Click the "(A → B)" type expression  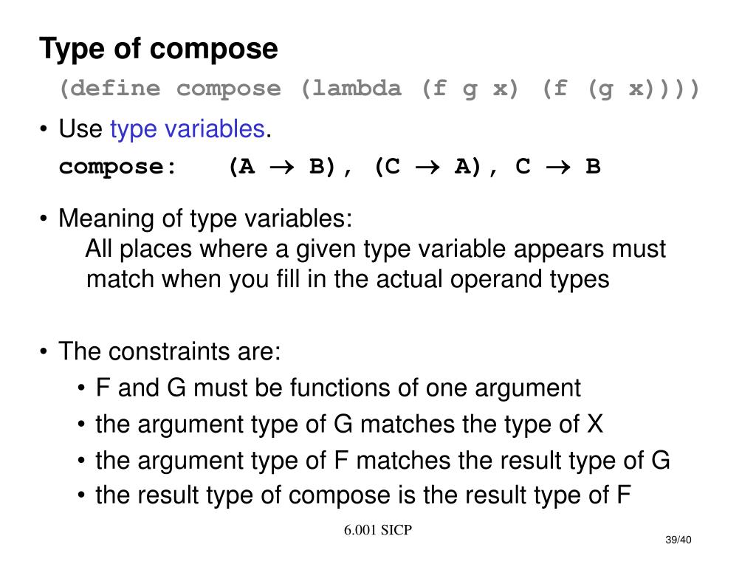[x=282, y=167]
